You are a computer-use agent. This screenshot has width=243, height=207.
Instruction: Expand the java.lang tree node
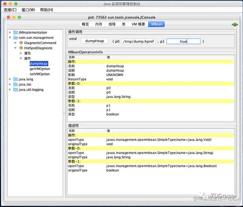[x=10, y=79]
